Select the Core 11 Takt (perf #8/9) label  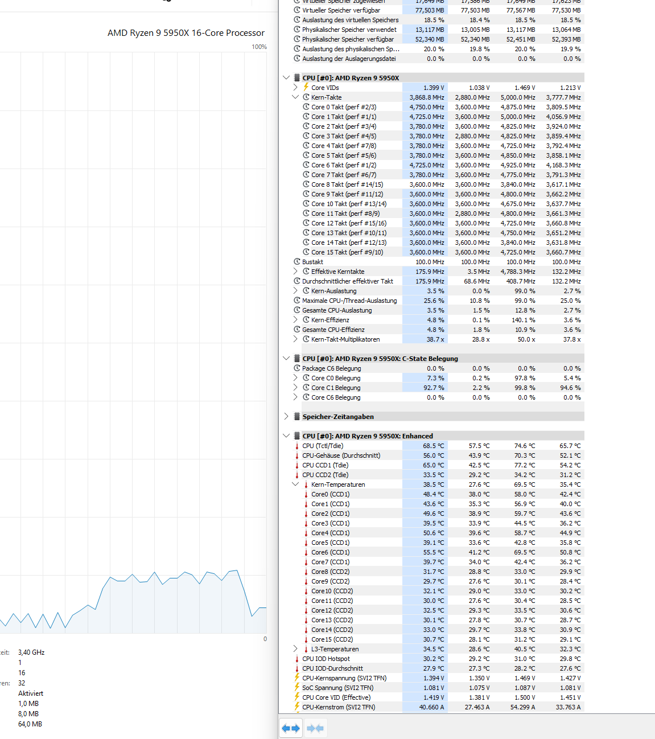[345, 214]
